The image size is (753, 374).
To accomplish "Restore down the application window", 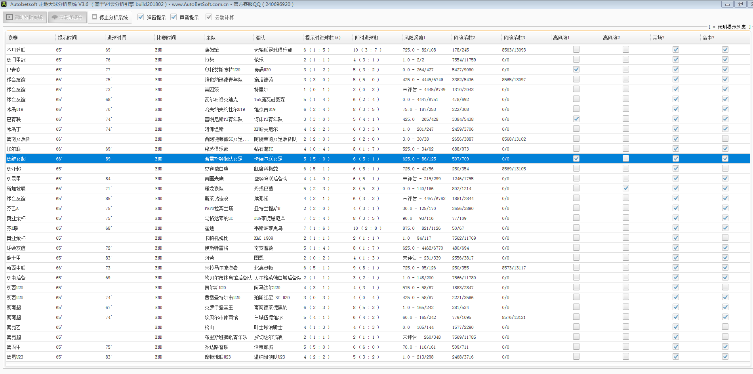I will [x=740, y=4].
